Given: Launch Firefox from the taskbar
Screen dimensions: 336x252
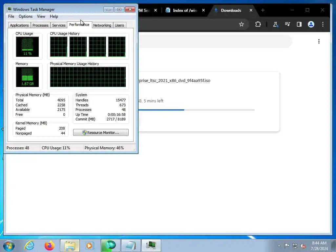Looking at the screenshot, I should point(50,245).
